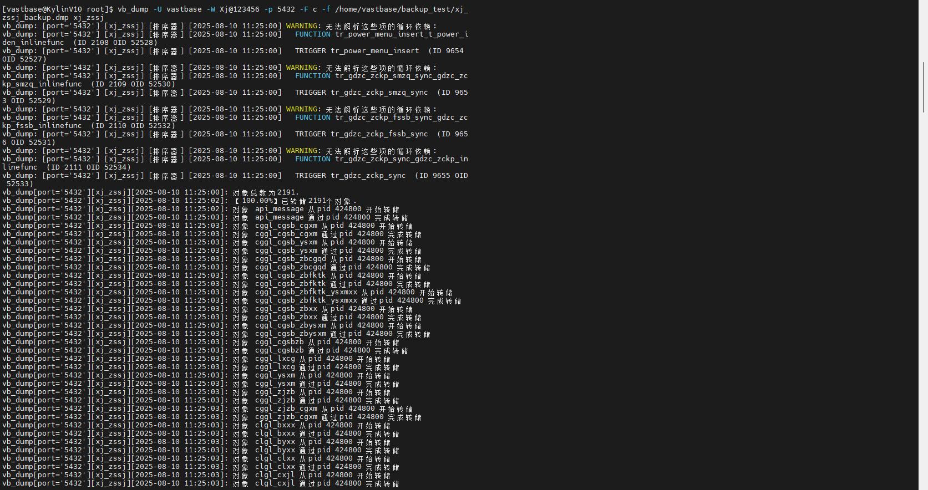
Task: Click TRIGGER tr_power_menu_insert text
Action: (x=357, y=51)
